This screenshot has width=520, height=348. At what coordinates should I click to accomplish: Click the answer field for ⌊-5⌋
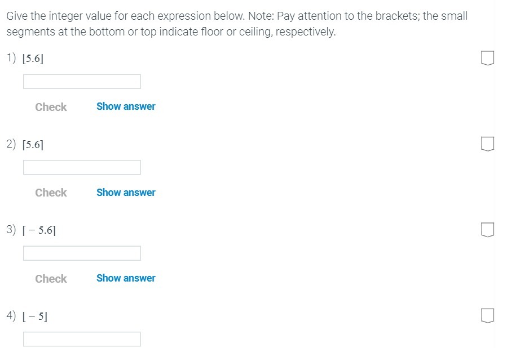pyautogui.click(x=82, y=339)
